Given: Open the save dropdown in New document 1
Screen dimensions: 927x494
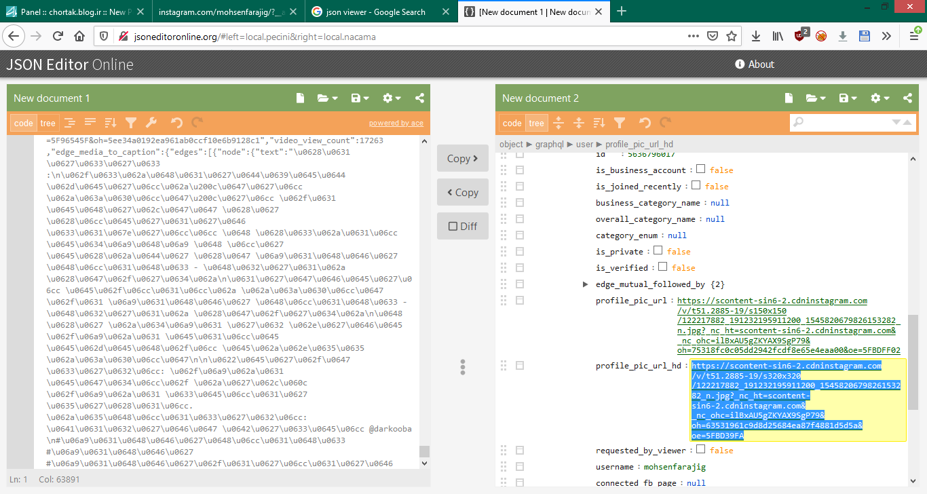Looking at the screenshot, I should 360,98.
